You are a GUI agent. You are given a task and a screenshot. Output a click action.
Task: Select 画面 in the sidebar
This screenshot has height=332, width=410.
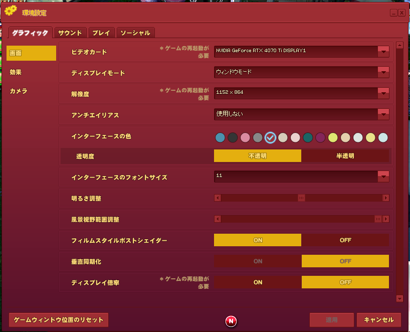tap(31, 53)
